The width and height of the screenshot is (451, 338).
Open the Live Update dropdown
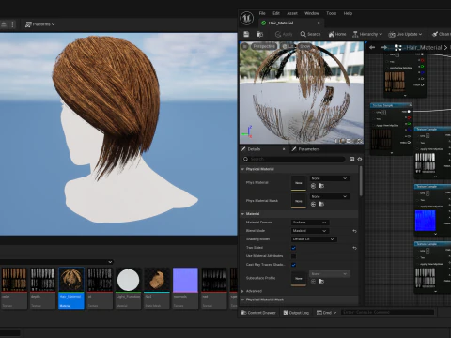[x=405, y=34]
